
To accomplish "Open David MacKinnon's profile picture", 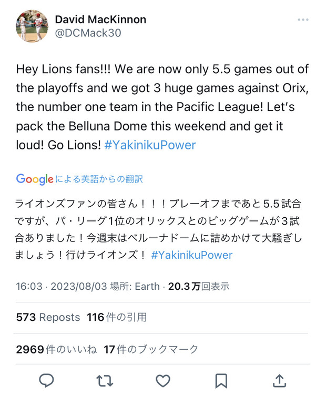I will 32,26.
